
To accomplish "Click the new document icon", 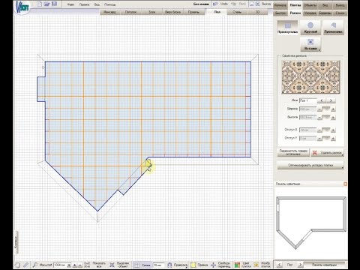I will click(x=39, y=4).
